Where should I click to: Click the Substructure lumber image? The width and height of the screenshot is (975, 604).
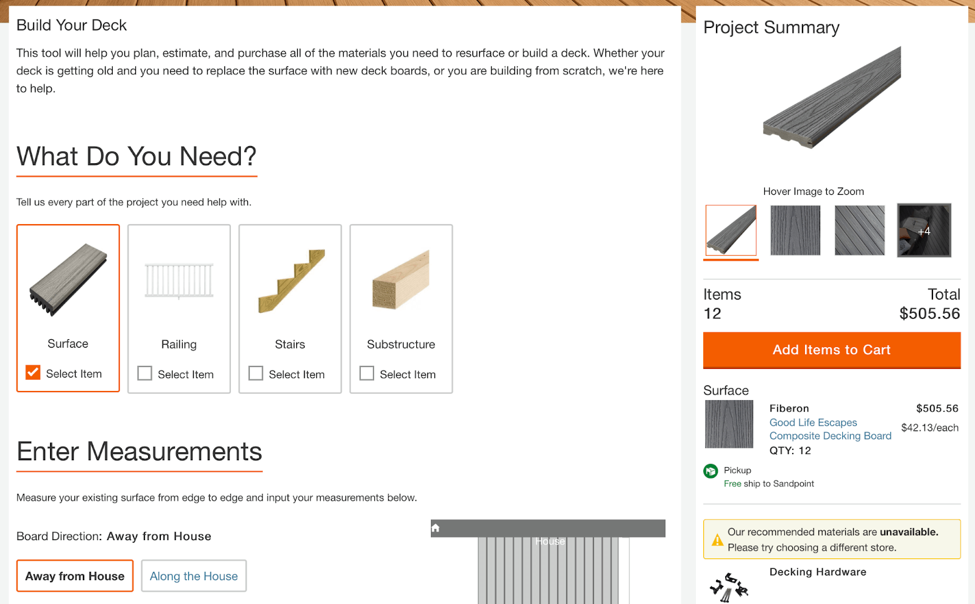401,281
